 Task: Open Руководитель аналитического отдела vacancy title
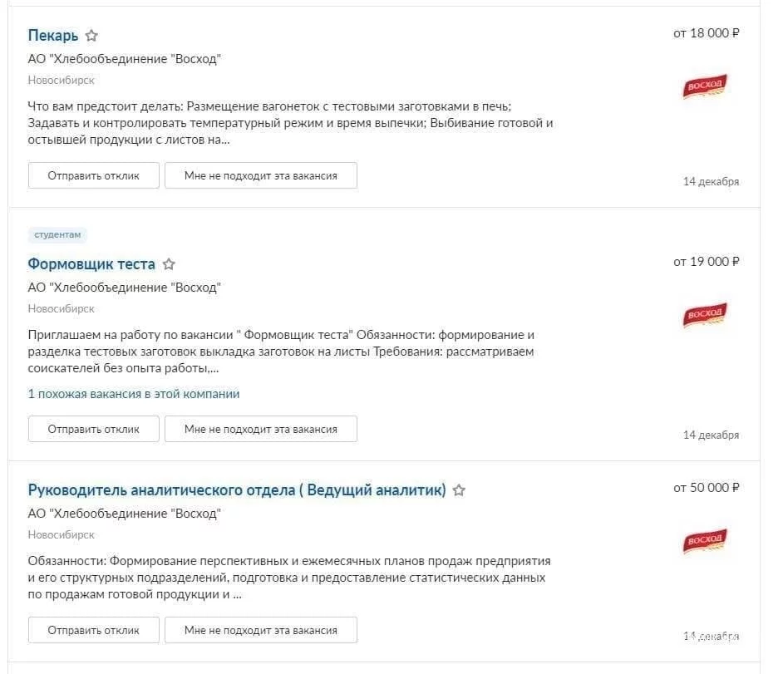(237, 490)
